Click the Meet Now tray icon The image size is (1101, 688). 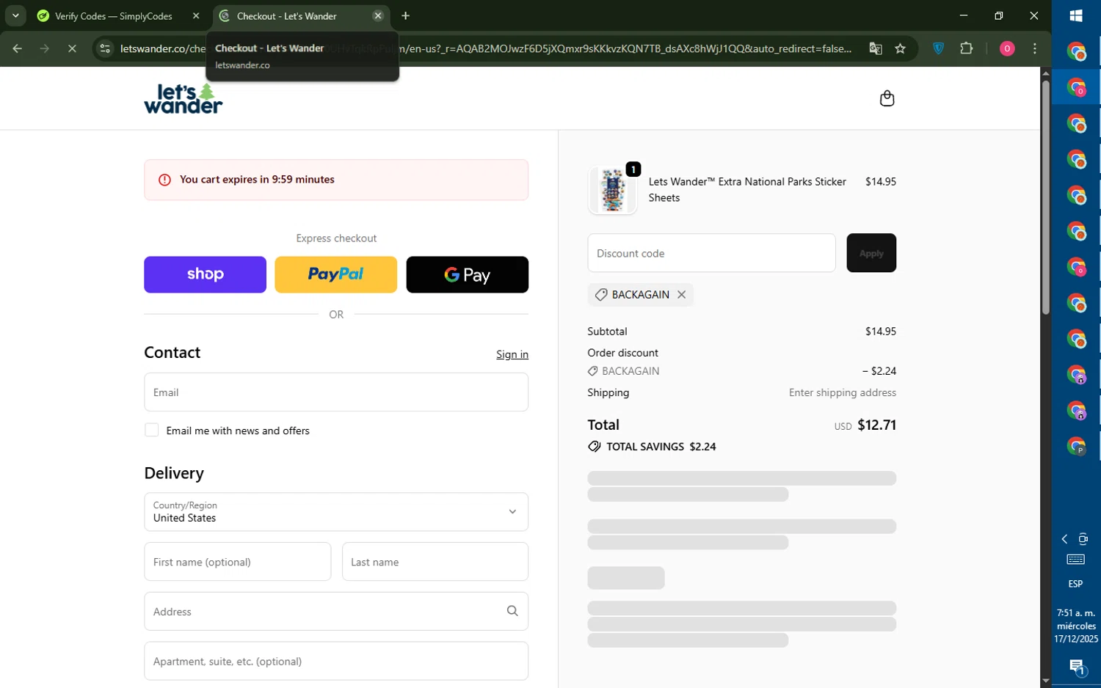pos(1083,539)
